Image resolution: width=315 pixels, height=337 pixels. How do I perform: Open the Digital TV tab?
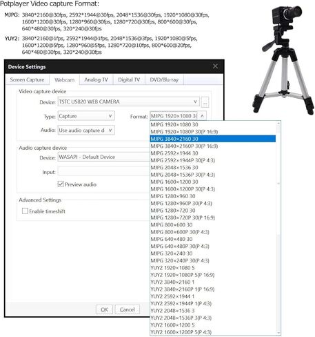[x=129, y=79]
